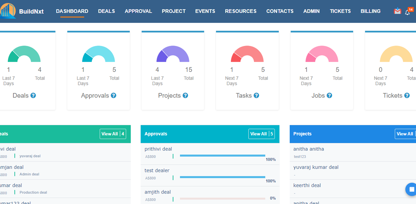Screen dimensions: 416x204
Task: Click the Tickets summary card title
Action: point(392,95)
